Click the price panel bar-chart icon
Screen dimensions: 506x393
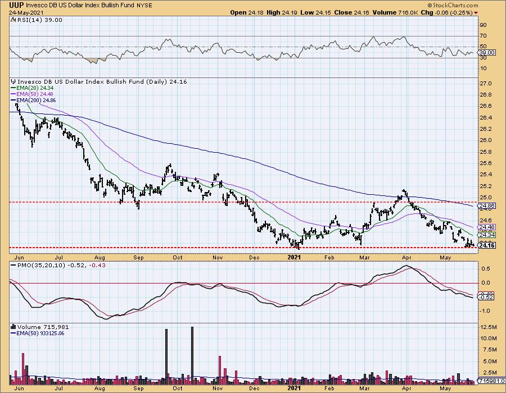13,81
